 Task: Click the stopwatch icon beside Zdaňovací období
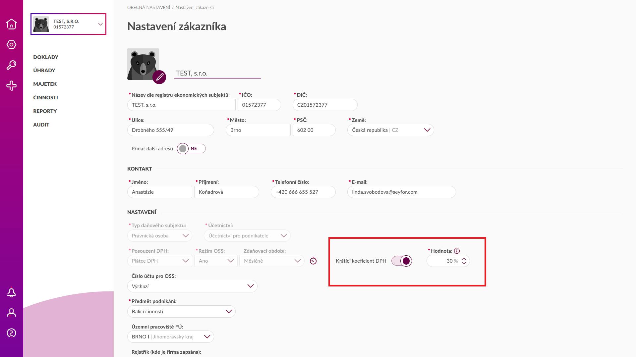(x=313, y=261)
